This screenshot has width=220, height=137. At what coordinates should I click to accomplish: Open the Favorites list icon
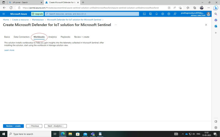pos(188,8)
